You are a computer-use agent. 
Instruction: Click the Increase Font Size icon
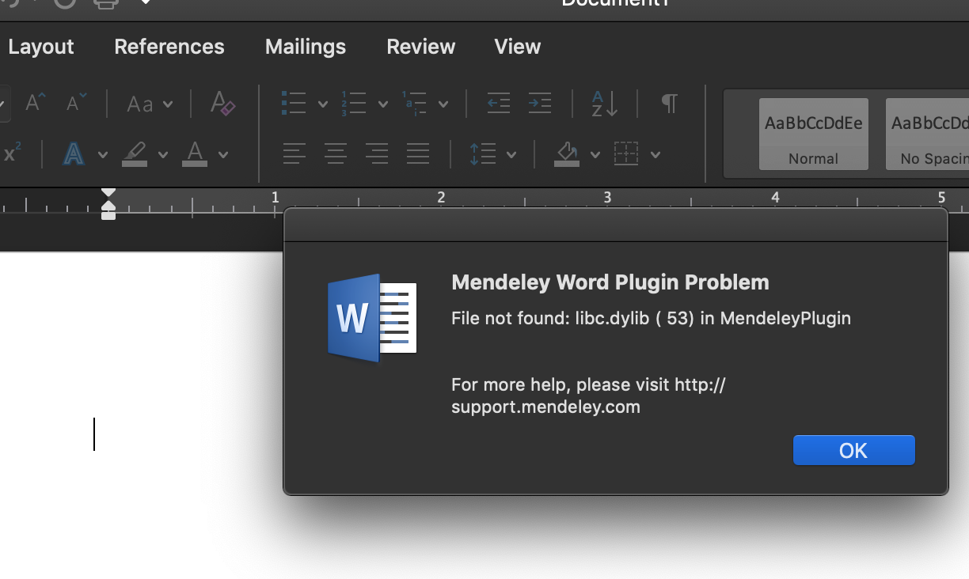[36, 103]
